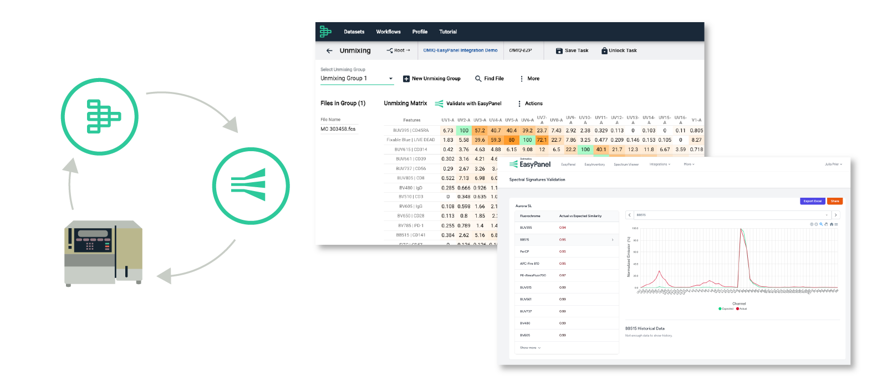887x391 pixels.
Task: Click the orange Share button
Action: (835, 201)
